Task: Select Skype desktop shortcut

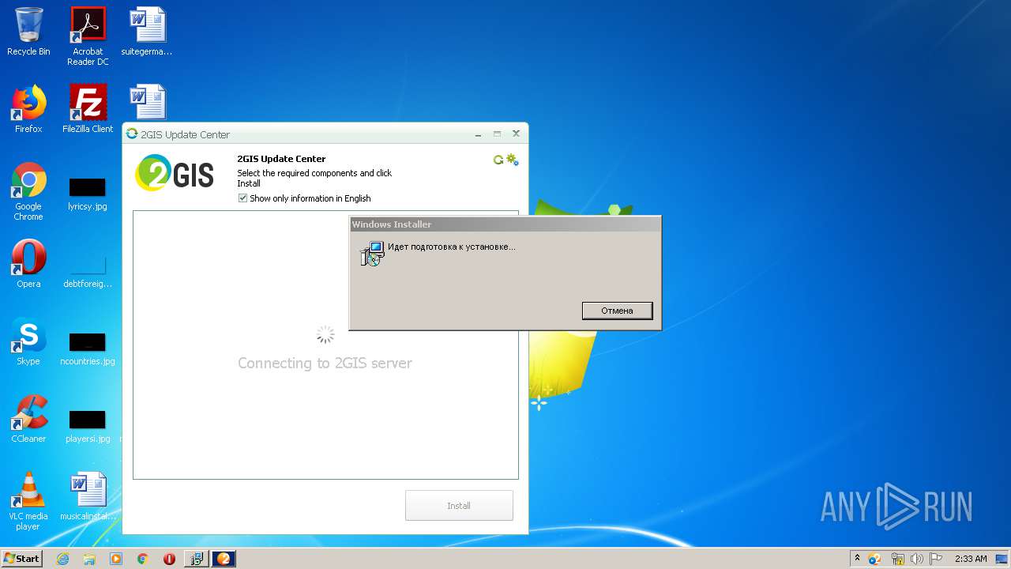Action: tap(28, 341)
